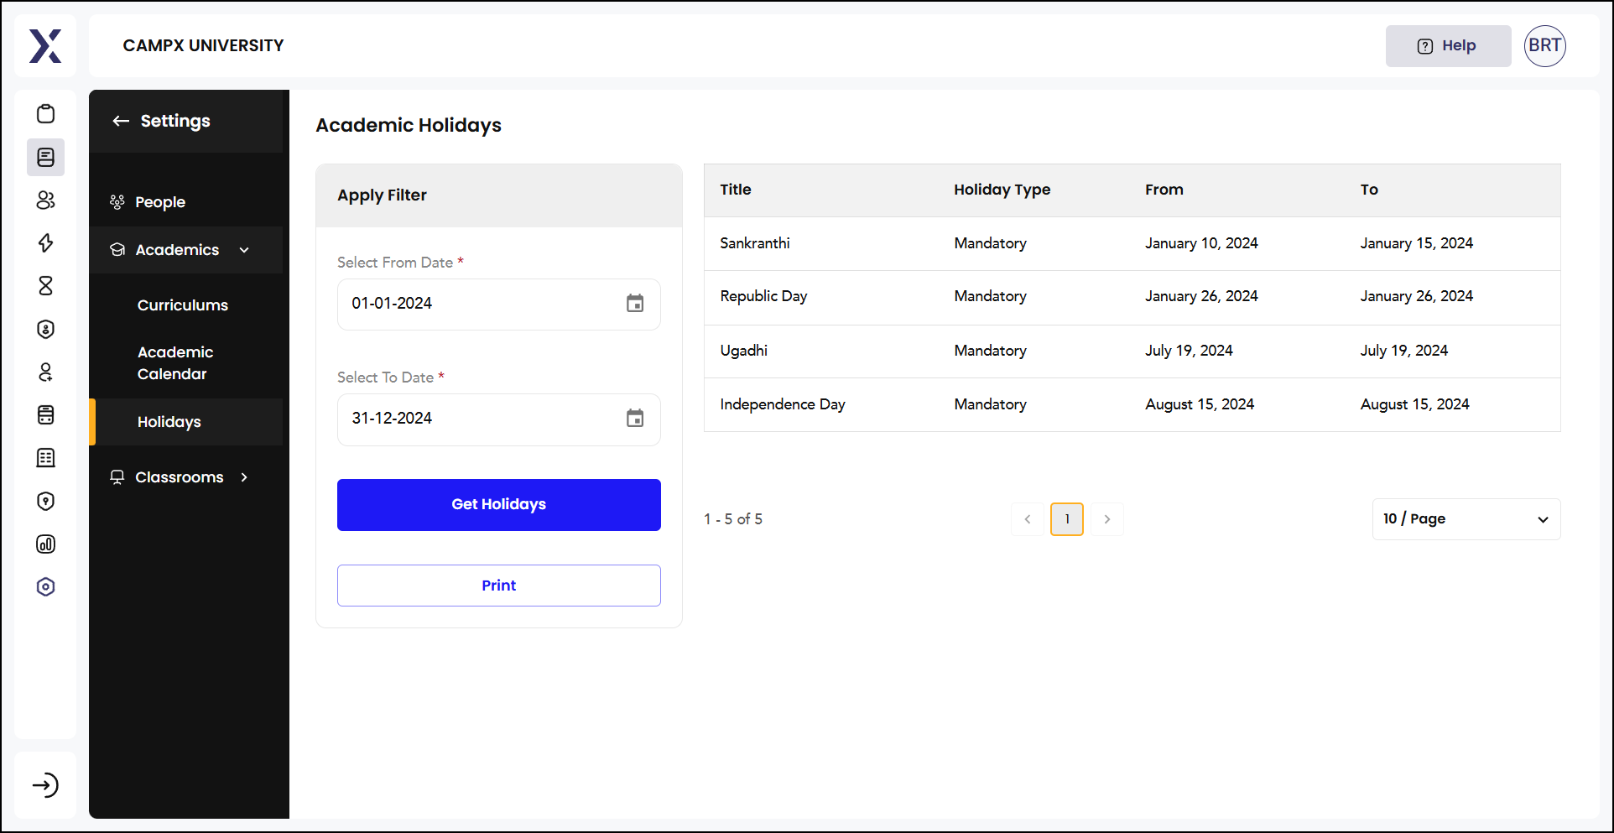Select the Independence Day row title
The image size is (1614, 833).
coord(783,404)
